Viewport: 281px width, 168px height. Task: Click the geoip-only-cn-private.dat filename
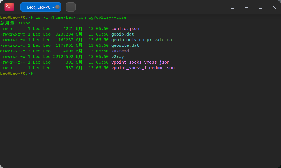point(143,40)
